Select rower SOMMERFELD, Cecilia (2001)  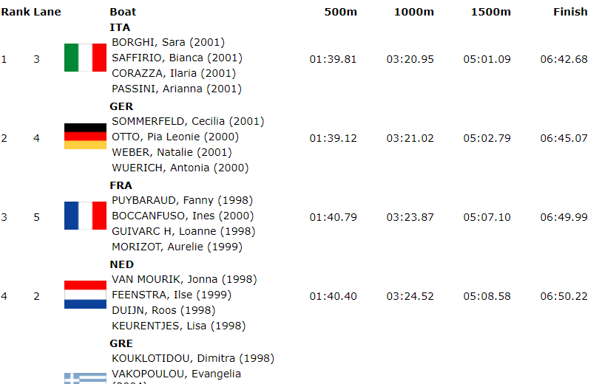pyautogui.click(x=188, y=121)
